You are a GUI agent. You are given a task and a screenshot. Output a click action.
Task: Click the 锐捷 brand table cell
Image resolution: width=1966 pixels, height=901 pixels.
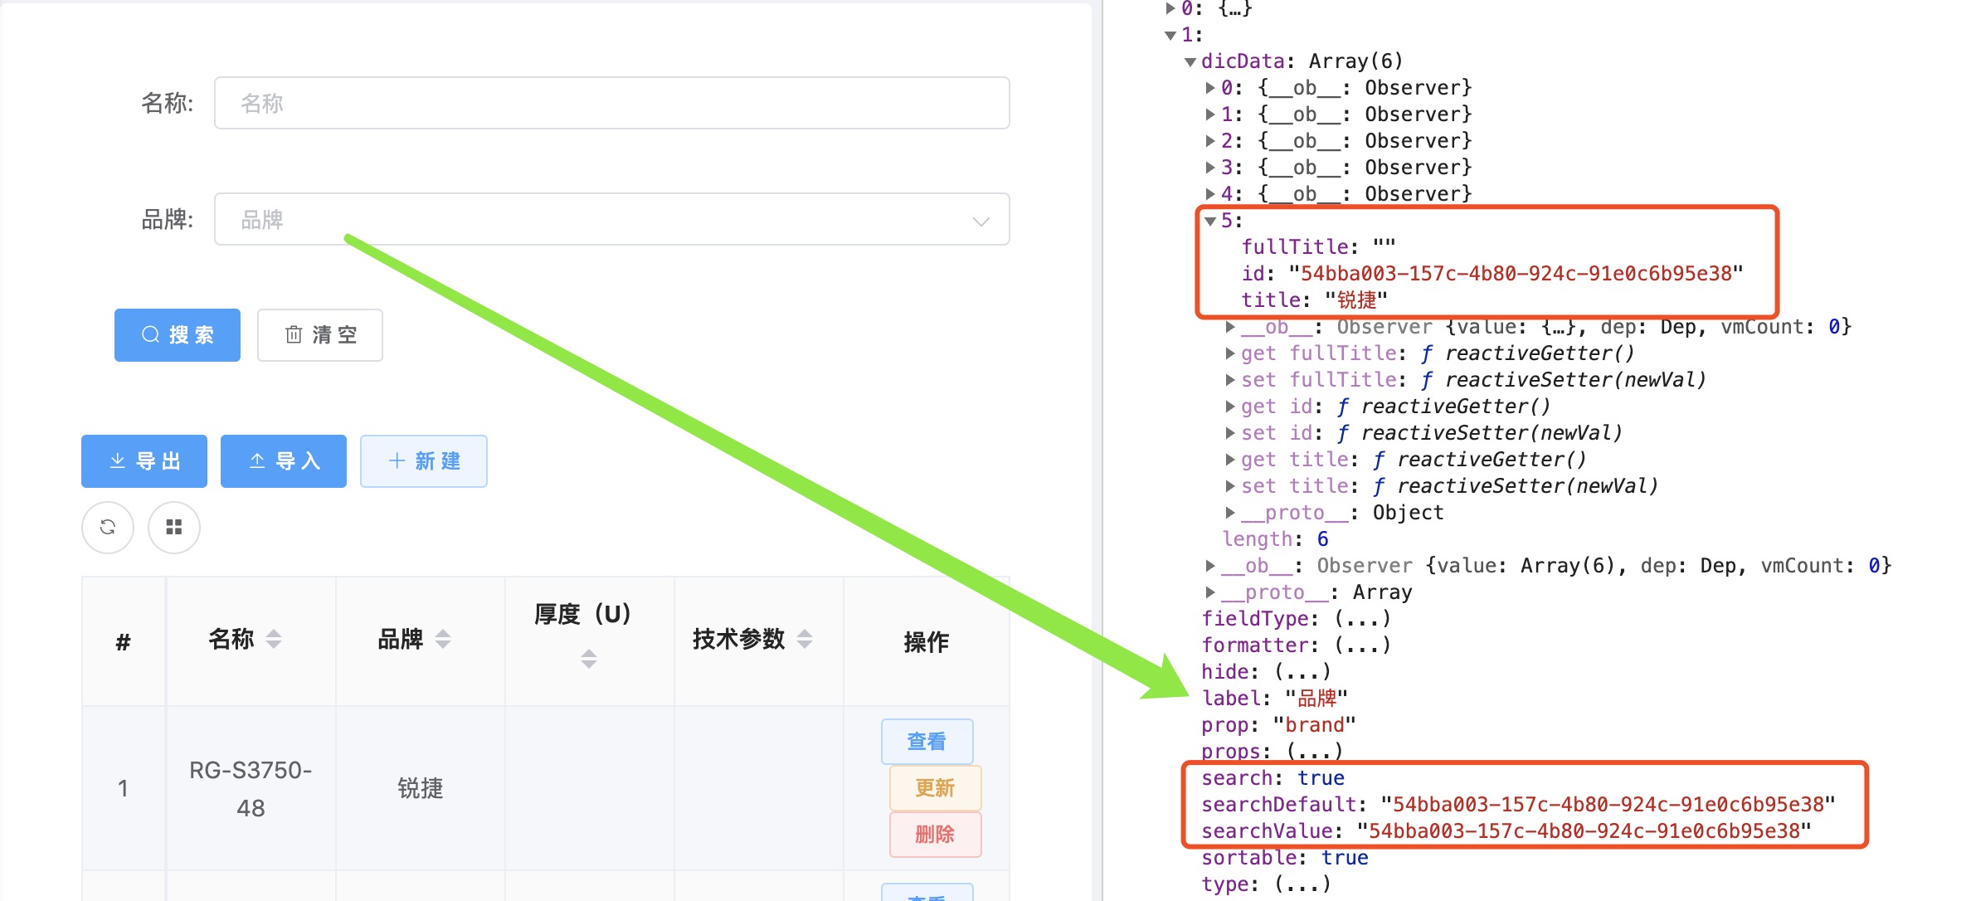point(421,788)
